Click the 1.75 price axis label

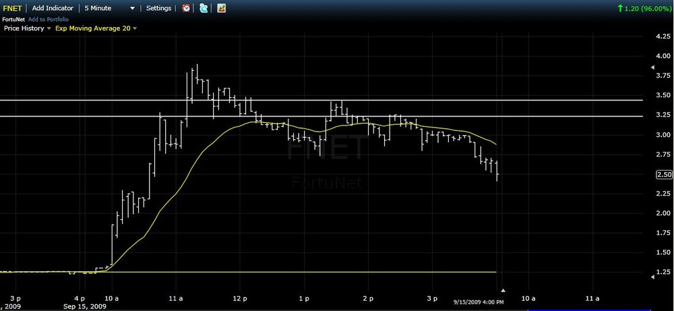click(x=664, y=233)
